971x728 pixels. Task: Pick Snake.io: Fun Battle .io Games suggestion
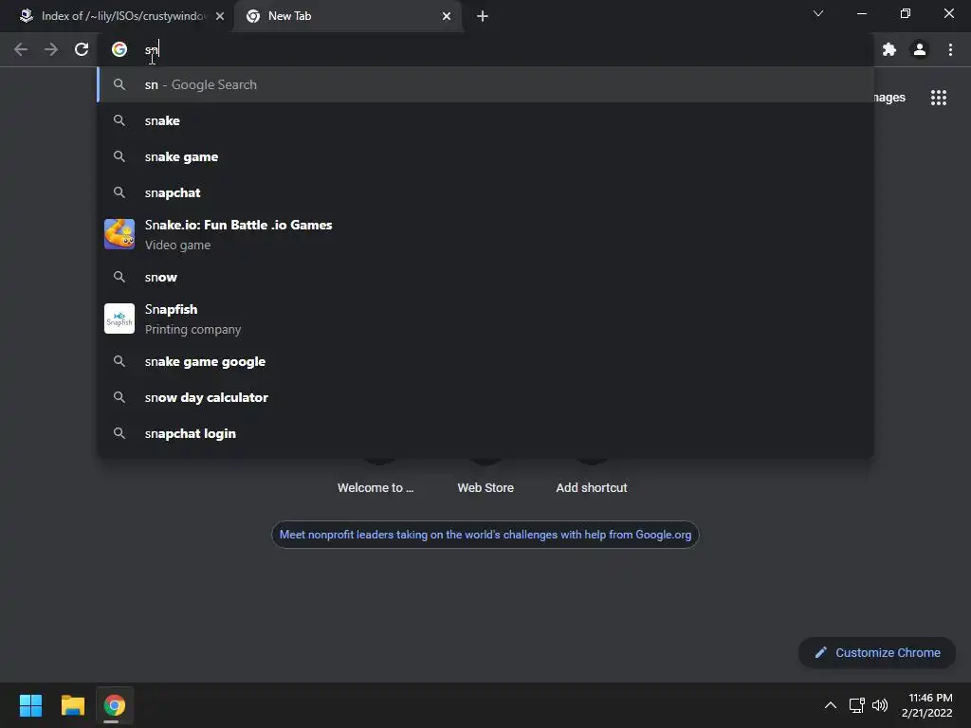485,235
